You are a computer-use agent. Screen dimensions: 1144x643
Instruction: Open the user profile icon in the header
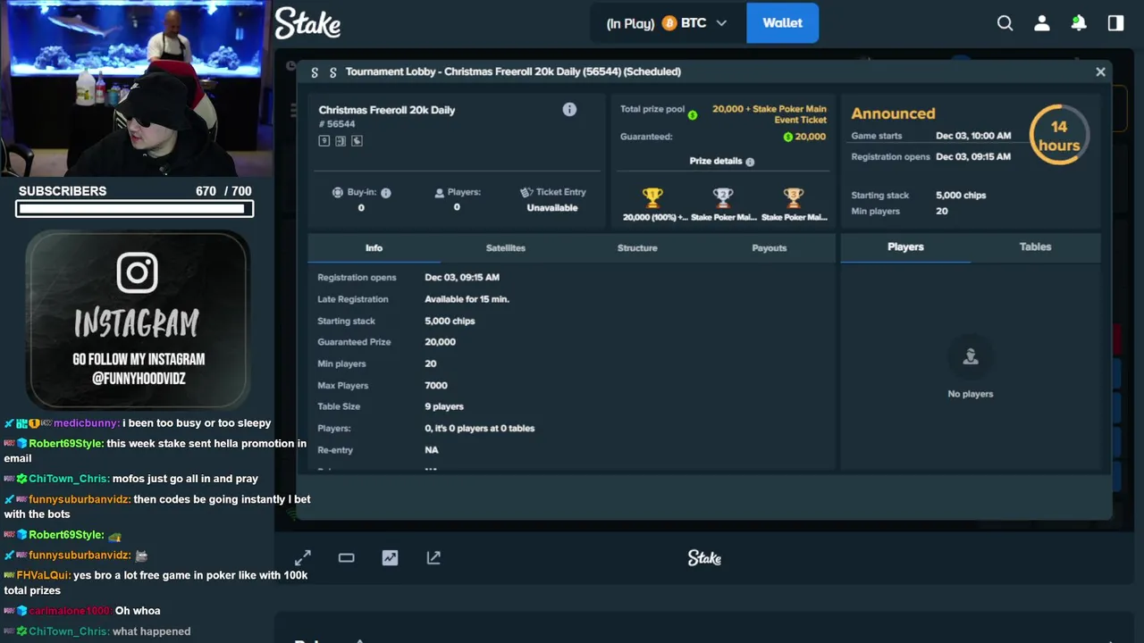pyautogui.click(x=1042, y=23)
